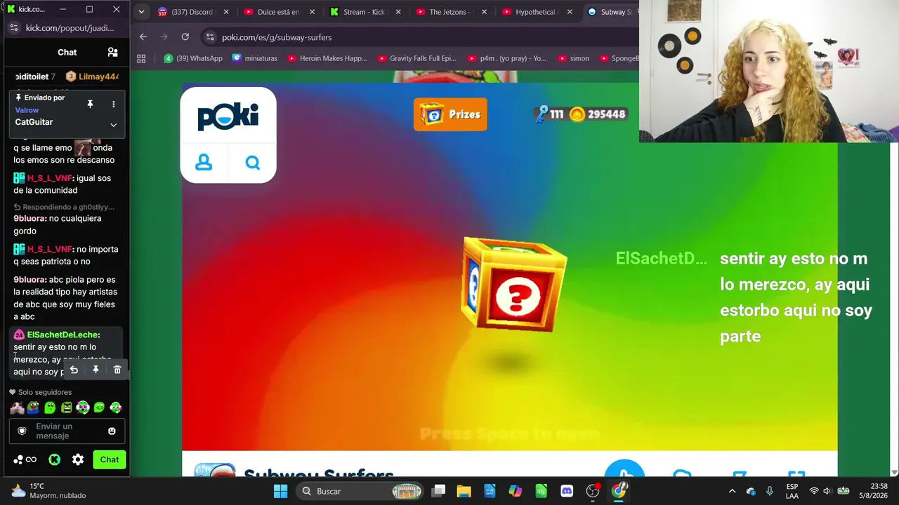The image size is (899, 505).
Task: Click the coin counter showing 295448
Action: (598, 114)
